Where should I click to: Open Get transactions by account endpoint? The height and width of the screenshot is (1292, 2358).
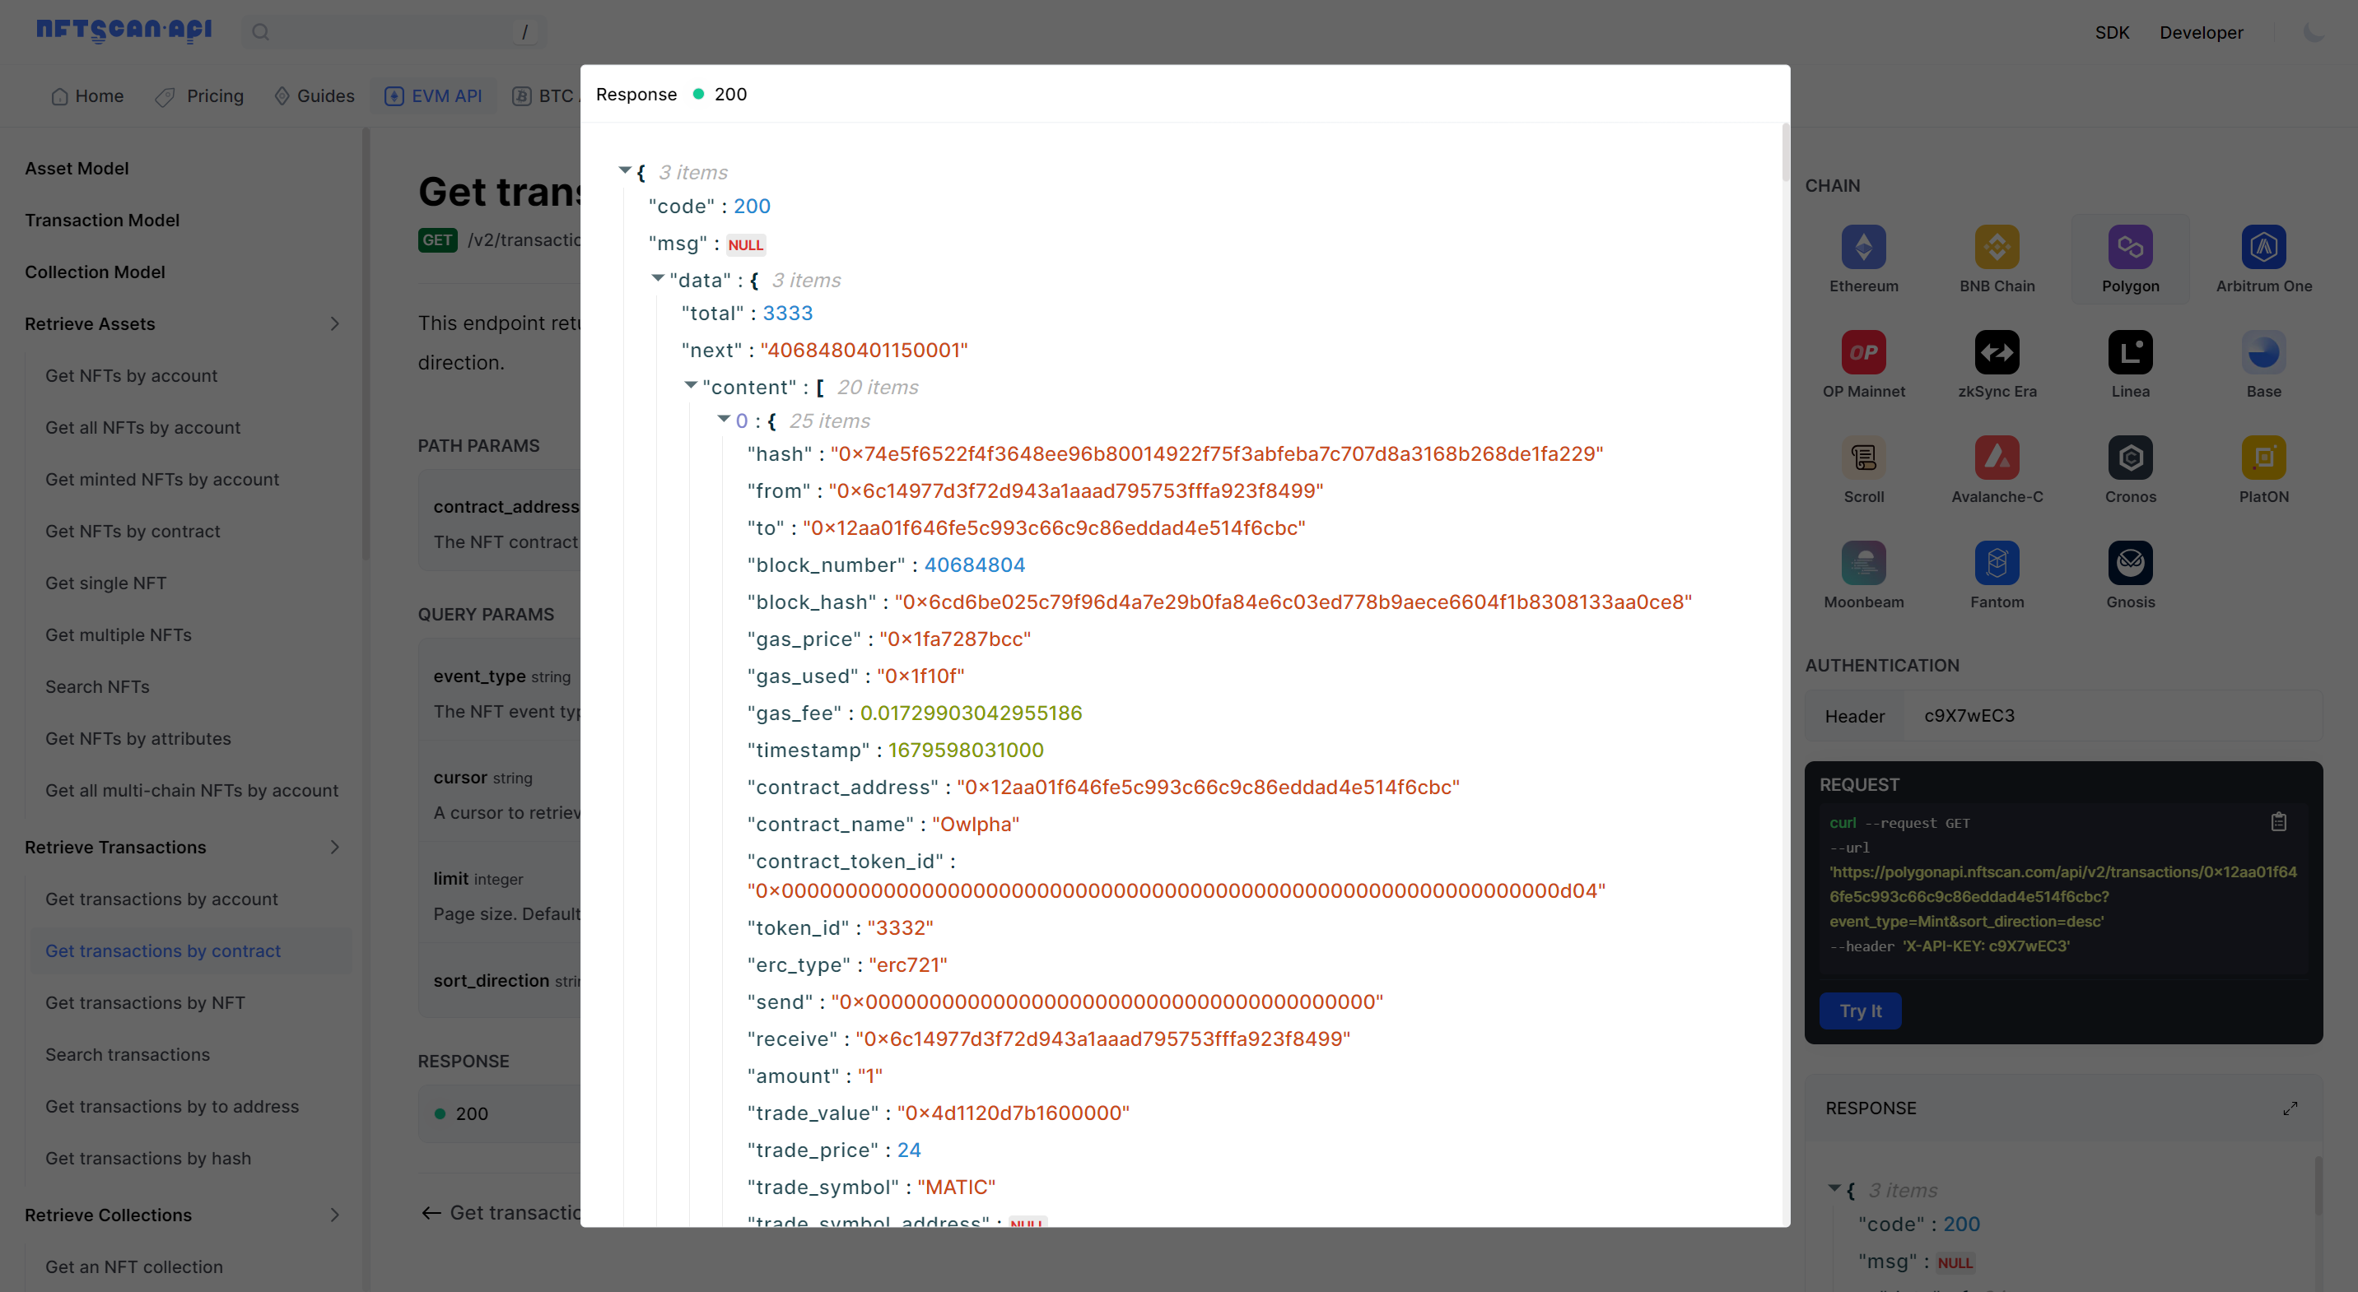pos(161,899)
